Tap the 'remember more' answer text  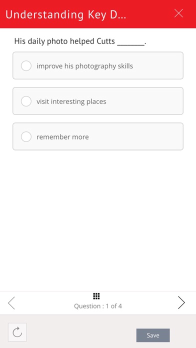coord(62,137)
